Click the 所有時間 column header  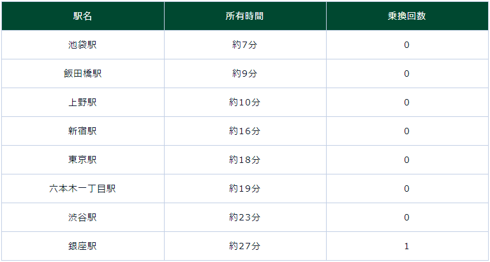click(x=244, y=16)
